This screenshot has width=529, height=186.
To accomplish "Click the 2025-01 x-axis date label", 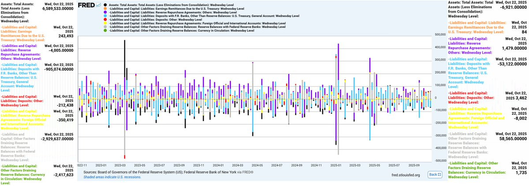I will [336, 165].
